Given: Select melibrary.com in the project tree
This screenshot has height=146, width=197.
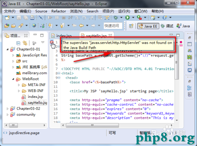Looking at the screenshot, I should [x=32, y=73].
